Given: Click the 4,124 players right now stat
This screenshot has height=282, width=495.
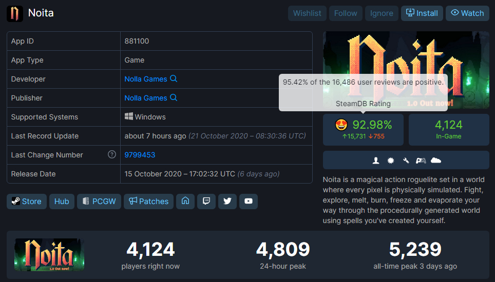Looking at the screenshot, I should [150, 255].
